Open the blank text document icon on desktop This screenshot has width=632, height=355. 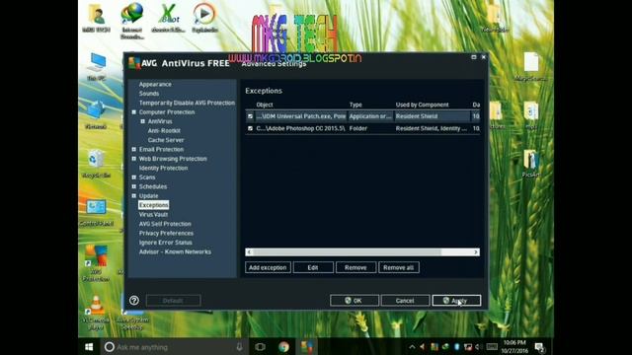[531, 66]
